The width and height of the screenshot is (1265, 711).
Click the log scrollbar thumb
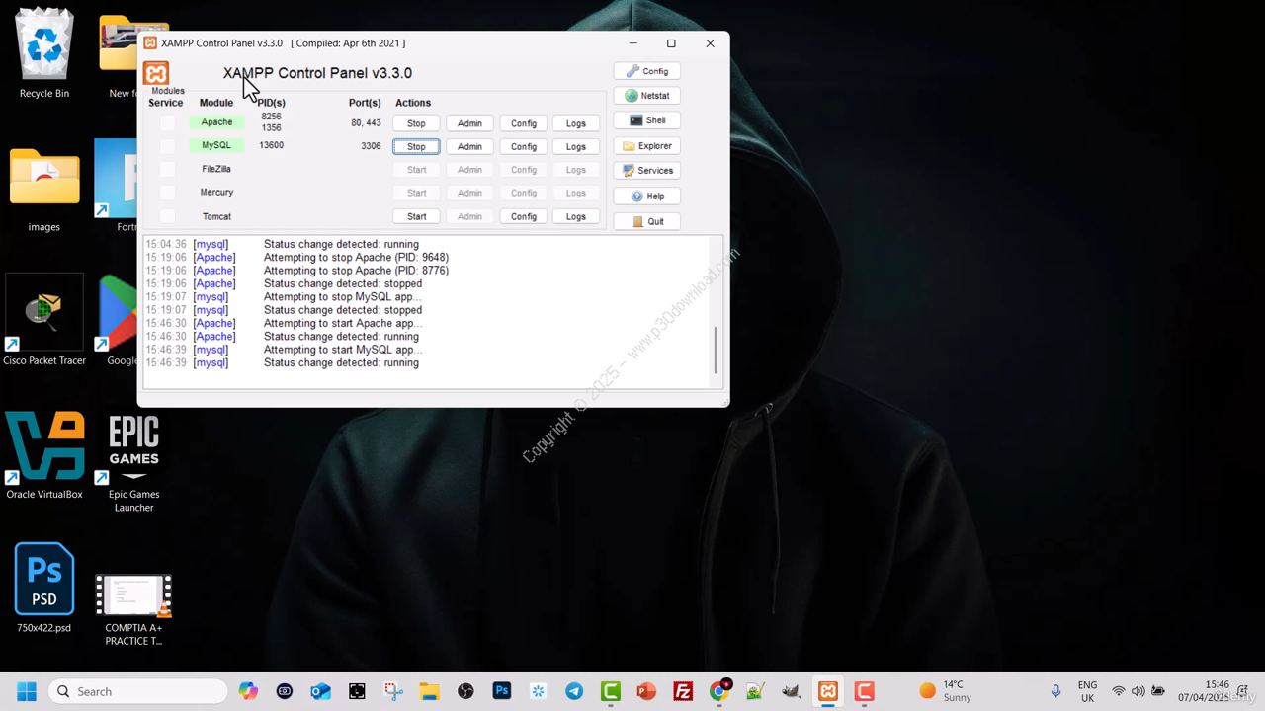(x=716, y=351)
